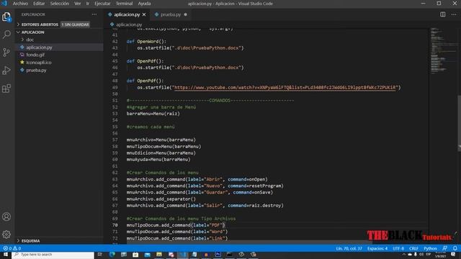Click the clock in the system tray
The height and width of the screenshot is (259, 461).
point(440,255)
